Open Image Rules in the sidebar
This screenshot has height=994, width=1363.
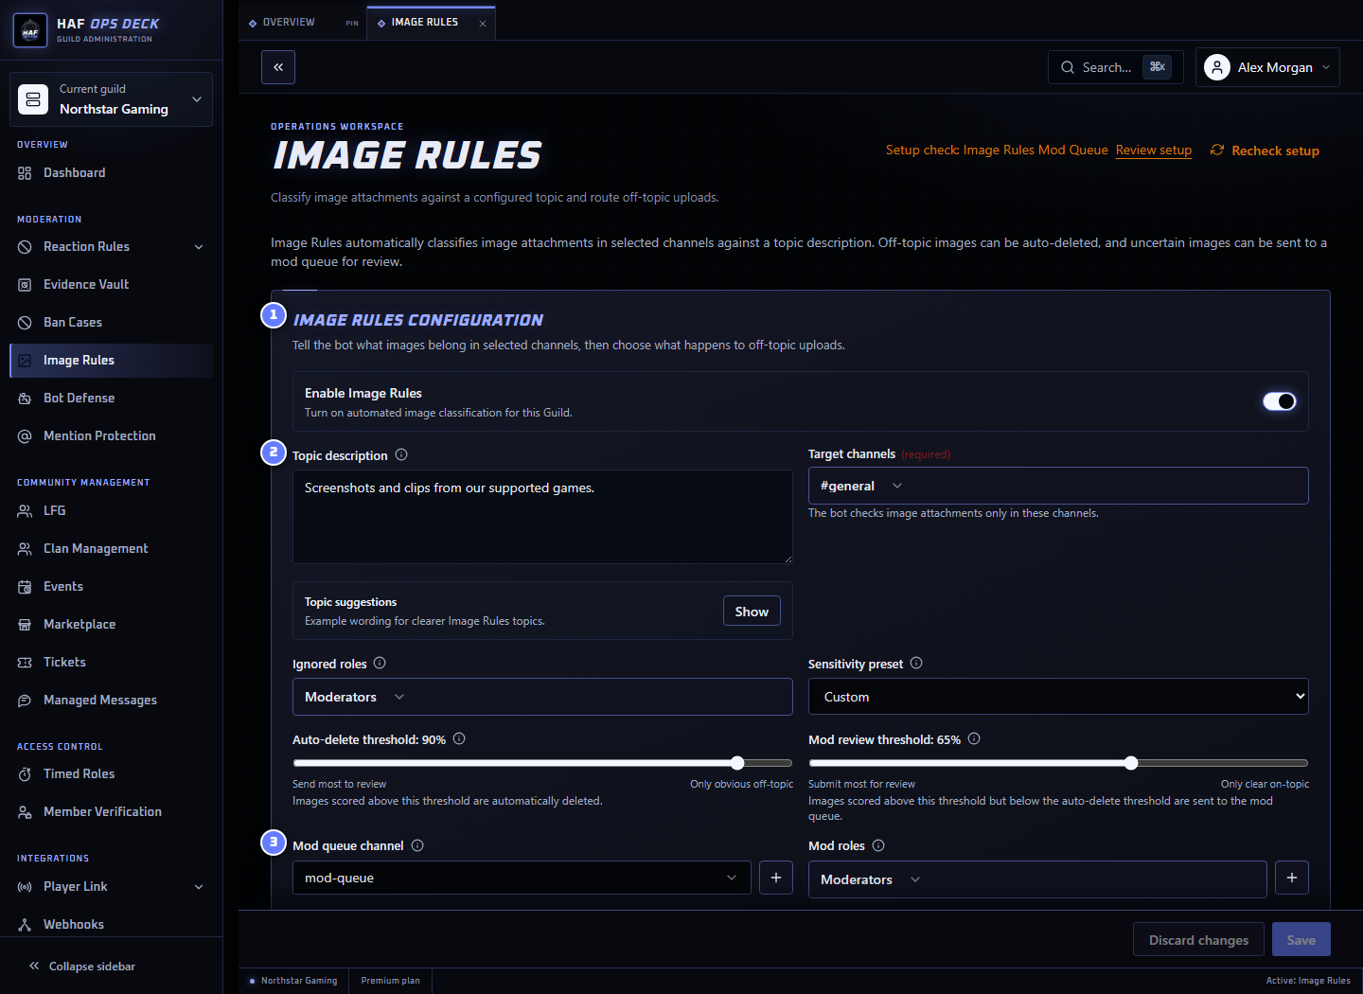pos(111,361)
